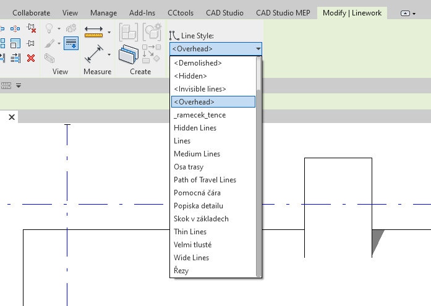Choose <Hidden> line style from list
The width and height of the screenshot is (431, 306).
click(x=190, y=76)
